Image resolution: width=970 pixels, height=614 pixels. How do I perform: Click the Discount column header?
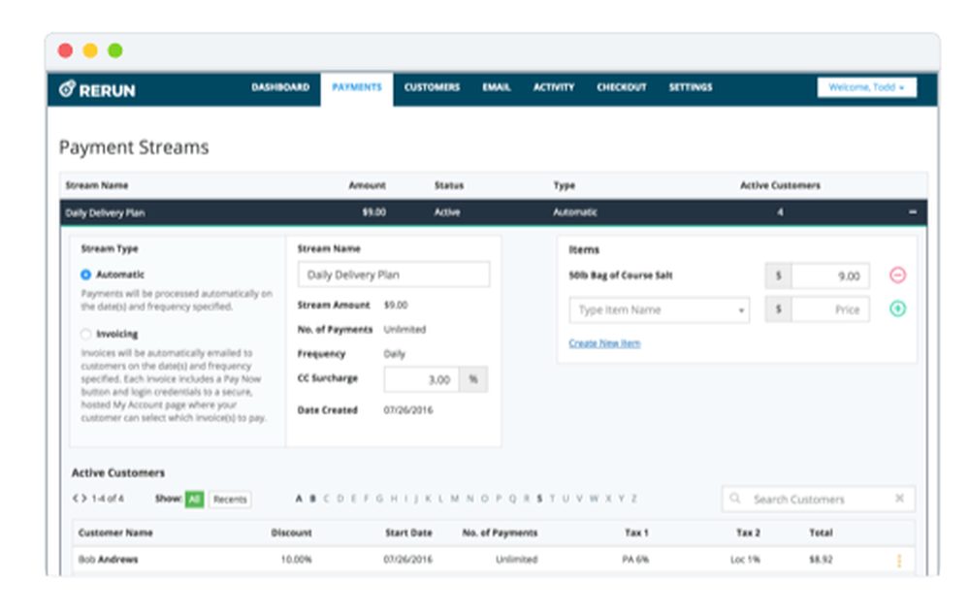click(291, 533)
